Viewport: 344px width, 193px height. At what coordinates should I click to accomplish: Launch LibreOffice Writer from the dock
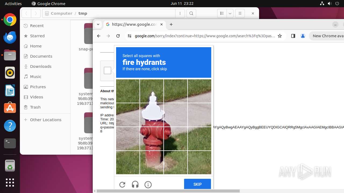[10, 90]
